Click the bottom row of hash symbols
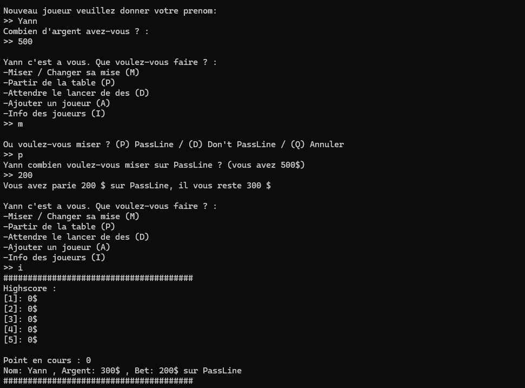 98,381
